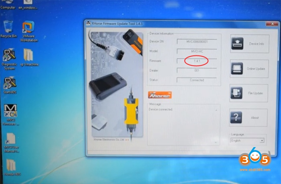This screenshot has height=184, width=281.
Task: Select the en_window desktop icon
Action: point(28,4)
